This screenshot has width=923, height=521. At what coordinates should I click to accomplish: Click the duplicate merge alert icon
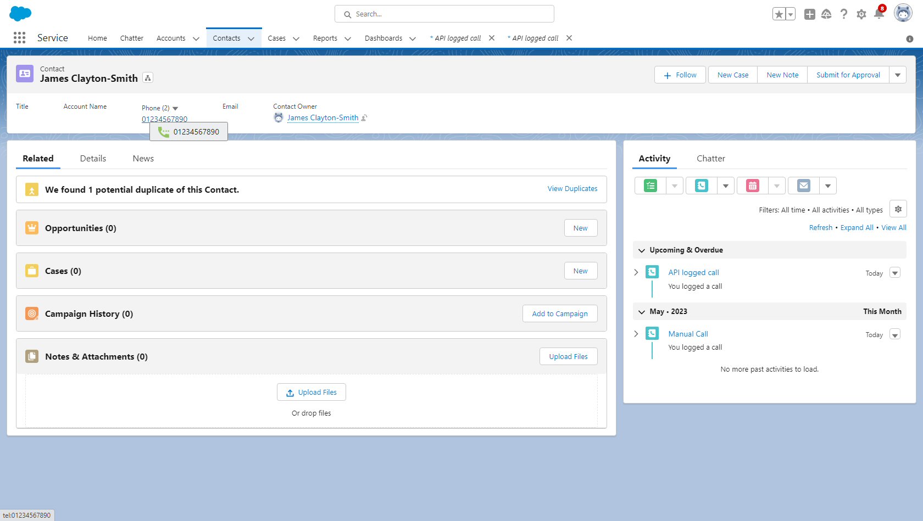(x=32, y=189)
